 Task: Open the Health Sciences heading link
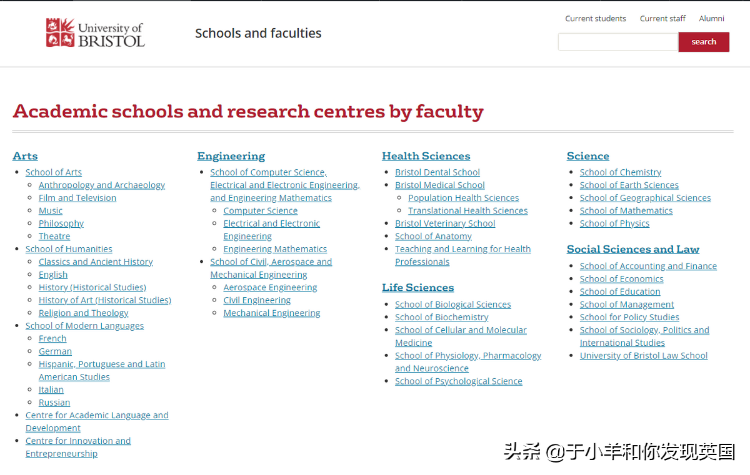point(426,156)
